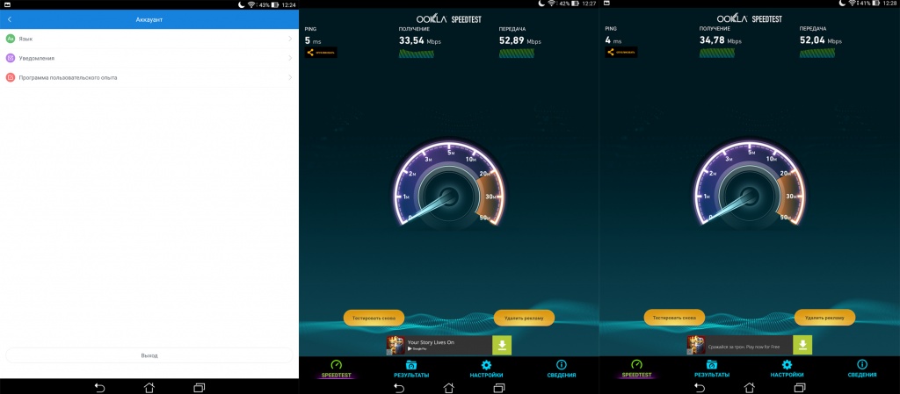Image resolution: width=900 pixels, height=394 pixels.
Task: Click the red Программа пользовательского опыта icon
Action: pyautogui.click(x=11, y=77)
